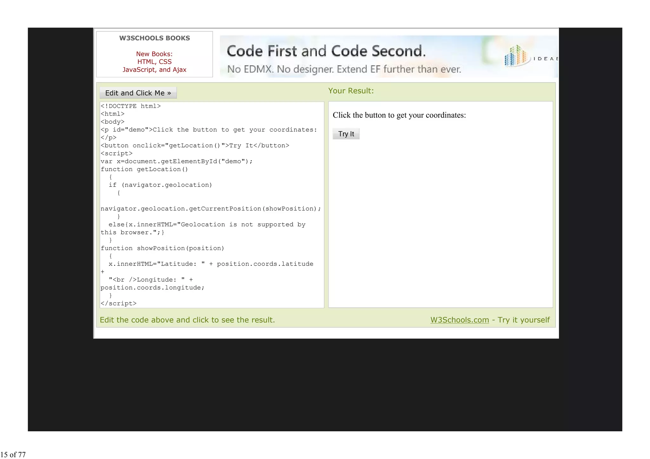Click the 'Click the button' result text

tap(399, 115)
